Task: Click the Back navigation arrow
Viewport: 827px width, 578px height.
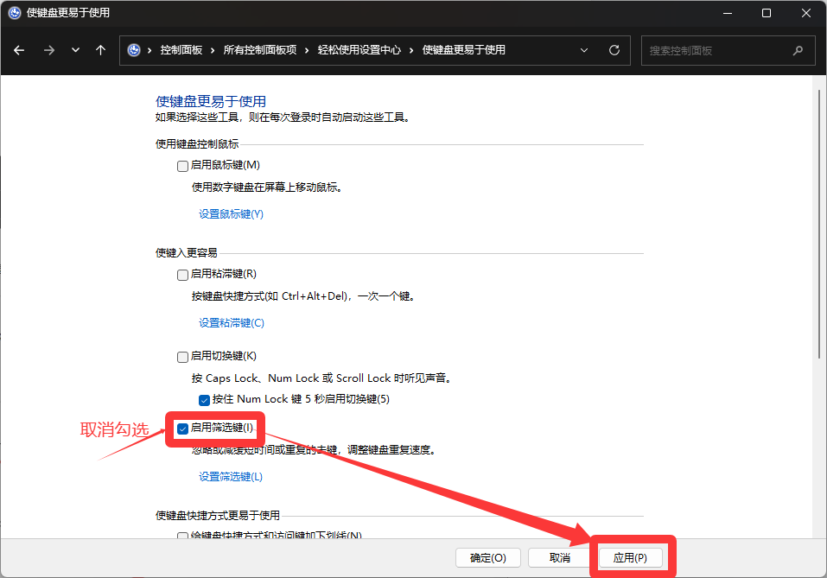Action: (19, 50)
